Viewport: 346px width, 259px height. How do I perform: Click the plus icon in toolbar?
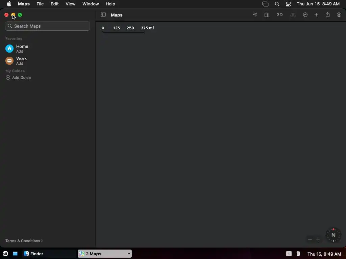point(316,15)
